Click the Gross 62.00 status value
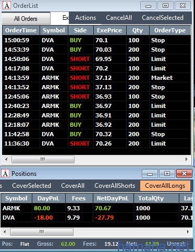 [68, 244]
